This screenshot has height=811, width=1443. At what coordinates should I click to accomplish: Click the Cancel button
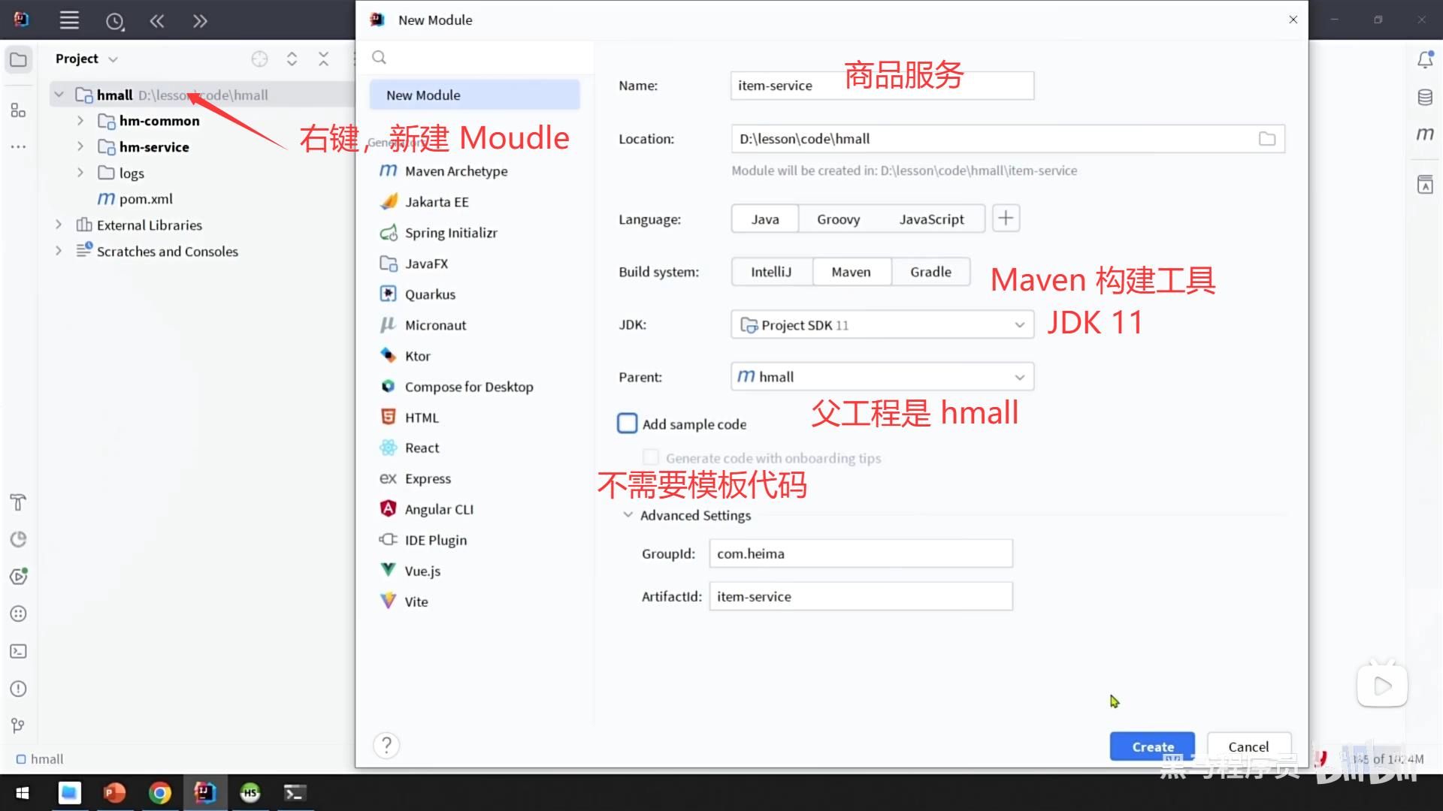pyautogui.click(x=1248, y=746)
